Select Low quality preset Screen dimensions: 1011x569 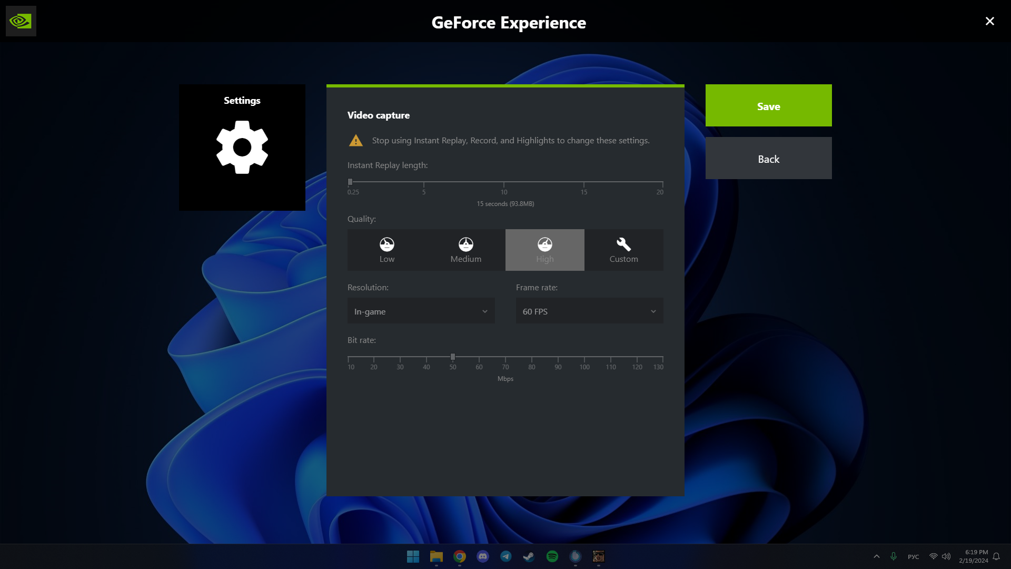click(387, 250)
